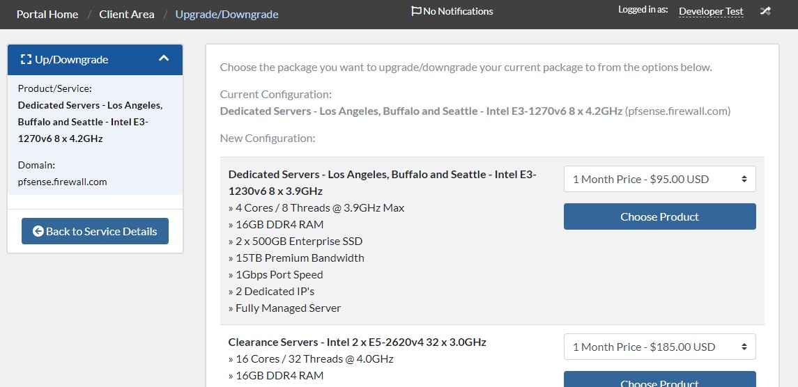Screen dimensions: 798x387
Task: Click the Back to Service Details button
Action: pos(95,231)
